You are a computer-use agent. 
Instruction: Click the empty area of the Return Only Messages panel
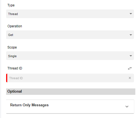pyautogui.click(x=84, y=107)
